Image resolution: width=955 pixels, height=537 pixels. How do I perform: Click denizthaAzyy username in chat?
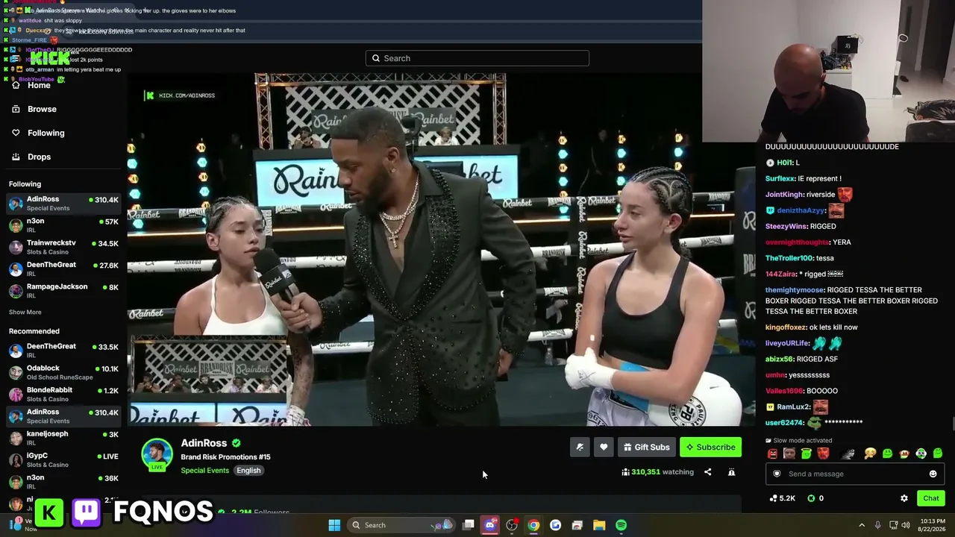point(801,210)
